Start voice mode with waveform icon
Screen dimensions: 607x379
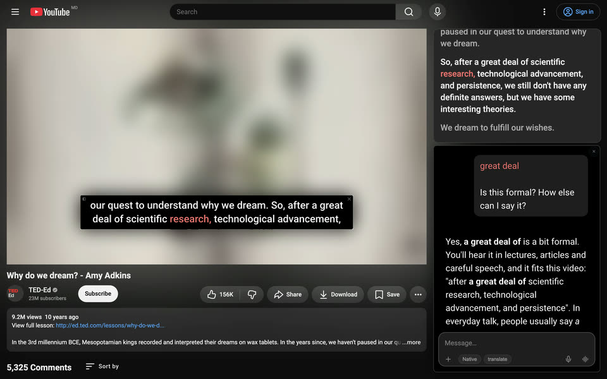tap(585, 359)
